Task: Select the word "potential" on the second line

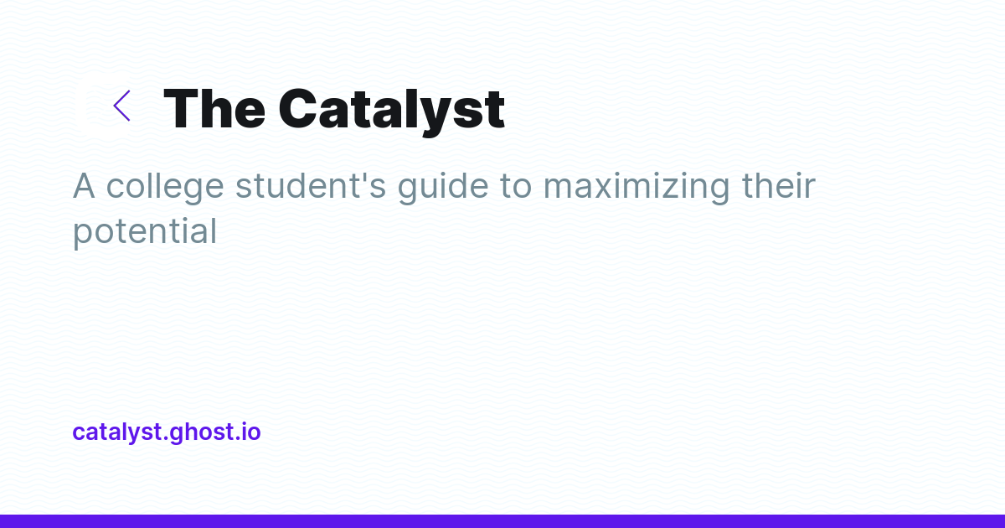Action: point(145,232)
